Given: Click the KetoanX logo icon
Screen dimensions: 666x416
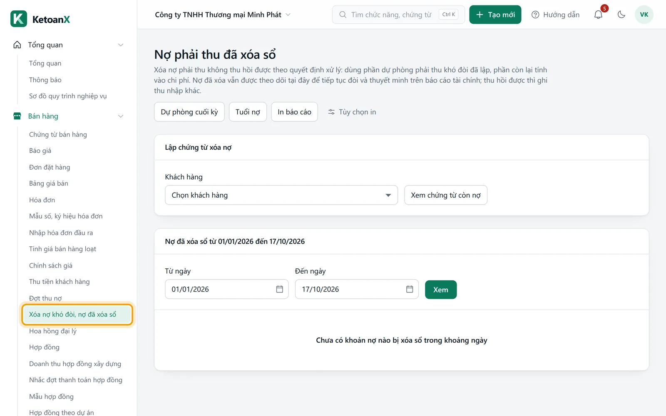Looking at the screenshot, I should pyautogui.click(x=19, y=19).
